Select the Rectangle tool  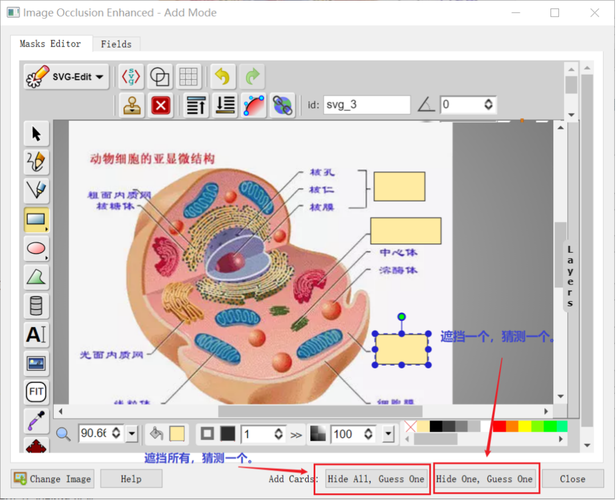click(36, 219)
